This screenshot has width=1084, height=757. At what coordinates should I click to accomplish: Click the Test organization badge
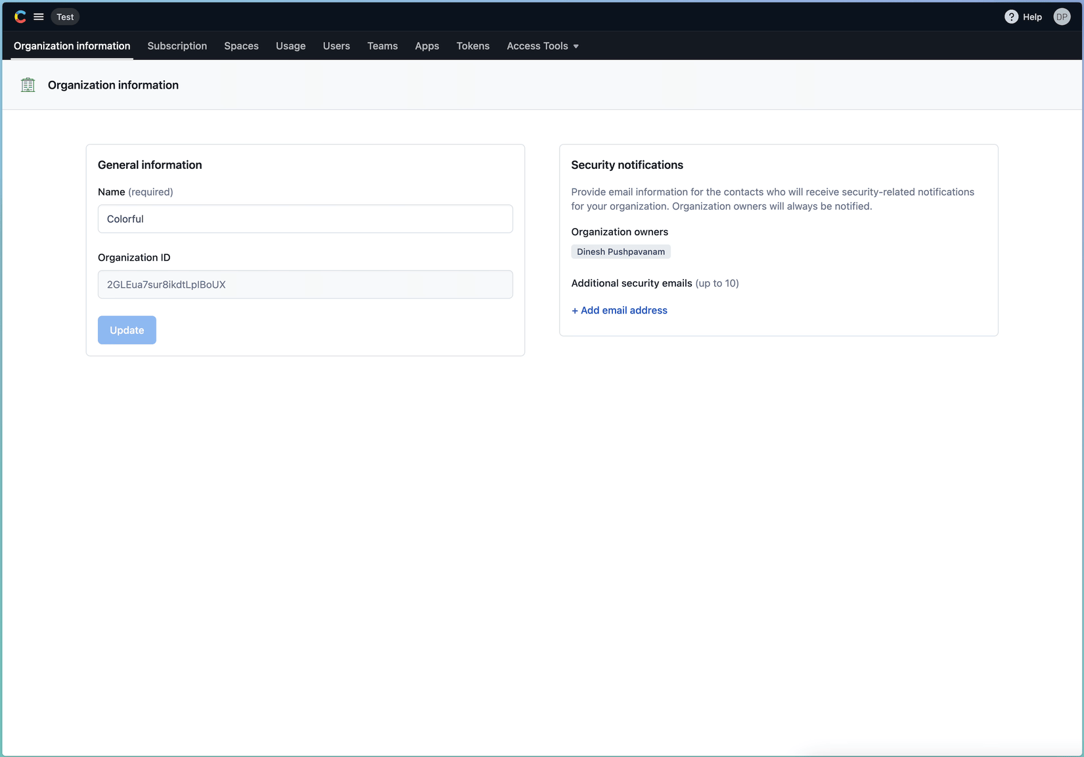[65, 17]
